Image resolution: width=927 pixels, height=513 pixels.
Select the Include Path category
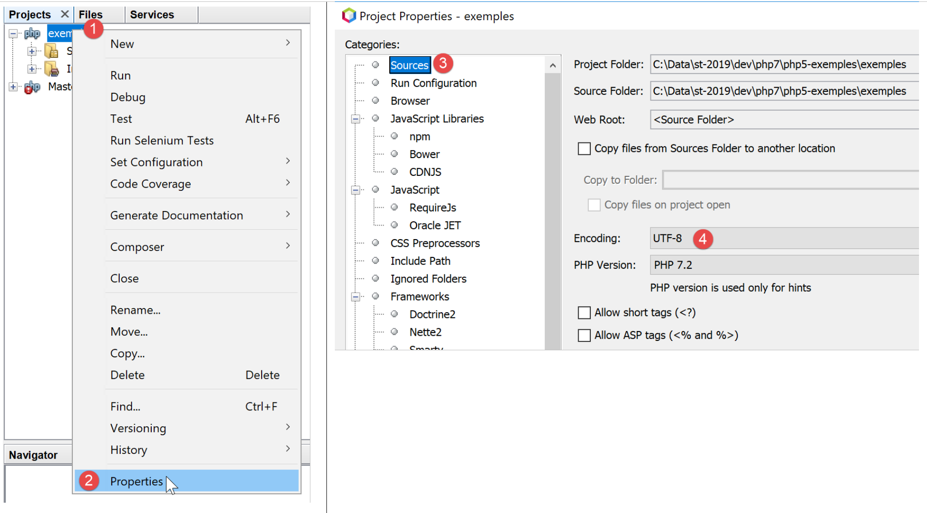coord(420,261)
